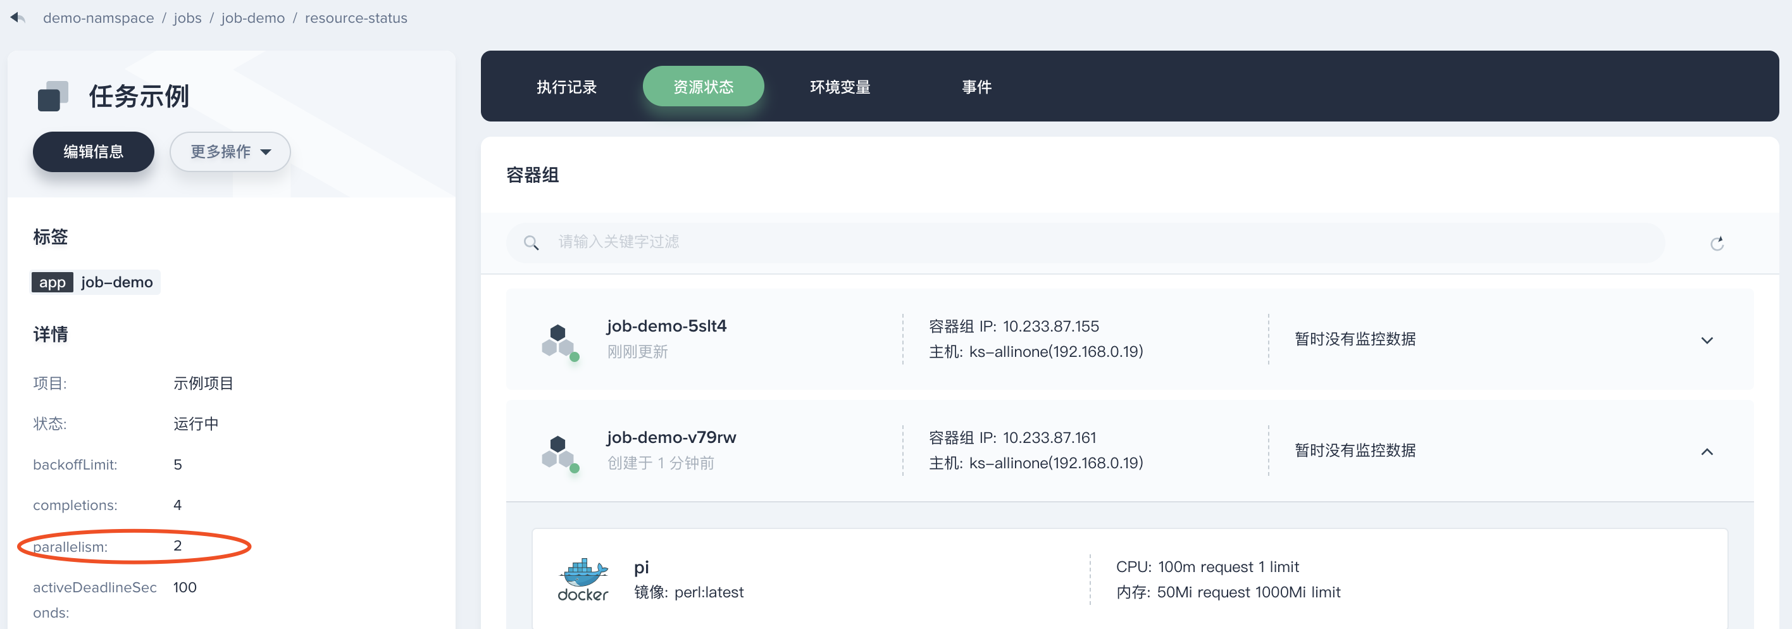Click 暂时没有监控数据 in job-demo-v79rw row
Viewport: 1792px width, 629px height.
click(1355, 450)
